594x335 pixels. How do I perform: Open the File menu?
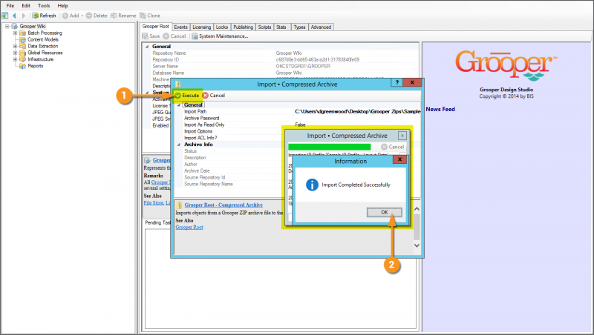click(x=10, y=6)
